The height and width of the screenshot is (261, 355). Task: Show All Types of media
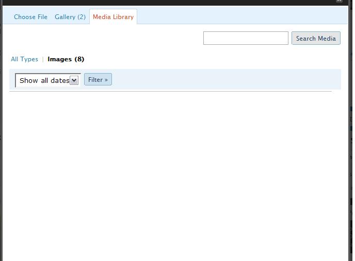click(24, 59)
